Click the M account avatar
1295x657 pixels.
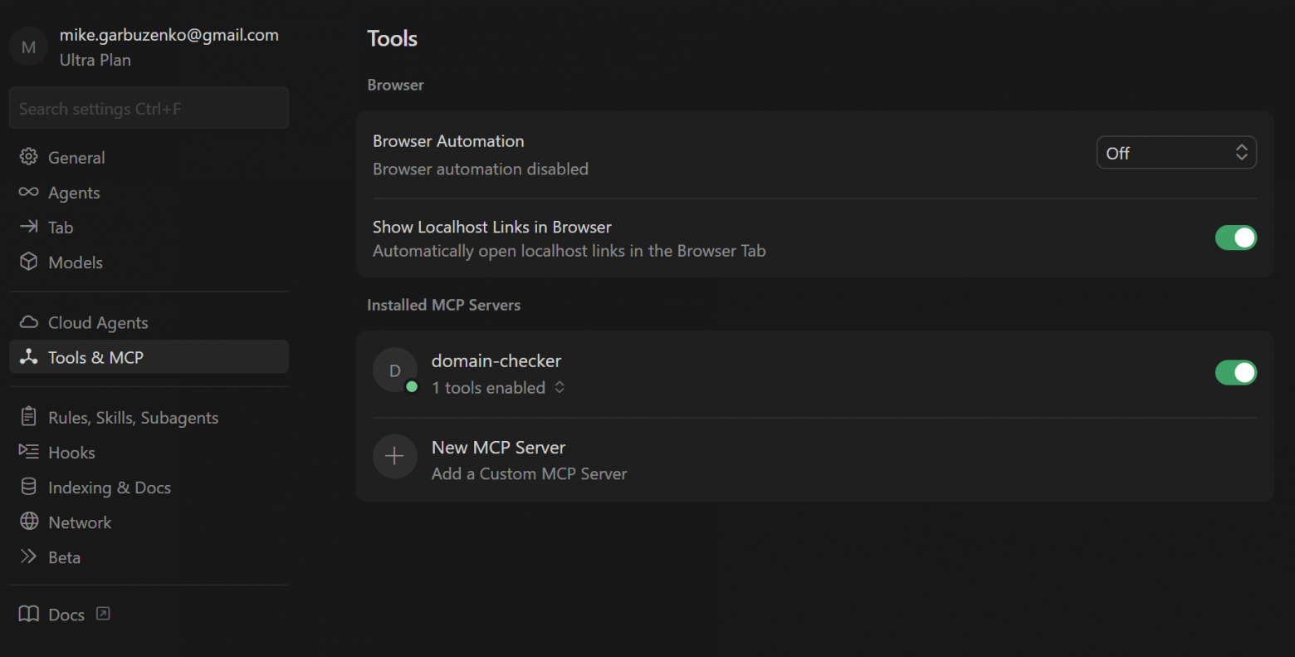tap(28, 47)
